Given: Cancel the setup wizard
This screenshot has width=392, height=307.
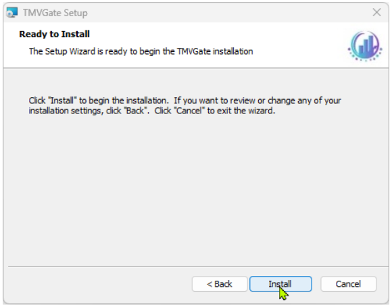Looking at the screenshot, I should (x=348, y=284).
